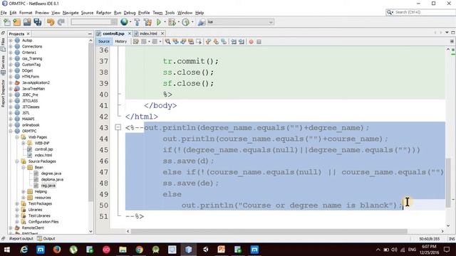Click the New File toolbar icon
The height and width of the screenshot is (256, 456).
pyautogui.click(x=7, y=22)
